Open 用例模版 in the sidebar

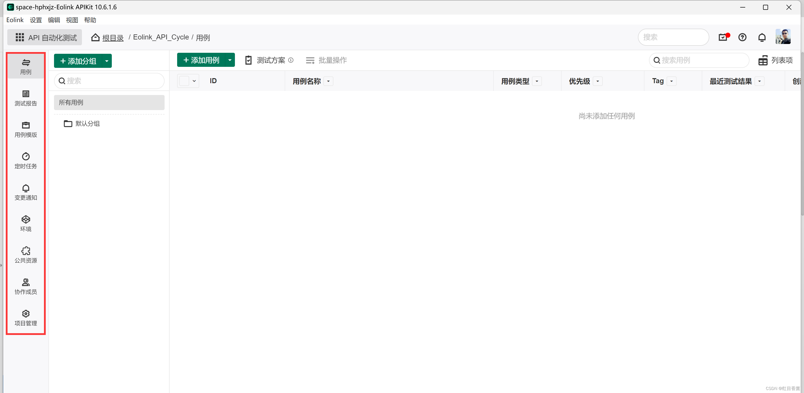tap(26, 130)
